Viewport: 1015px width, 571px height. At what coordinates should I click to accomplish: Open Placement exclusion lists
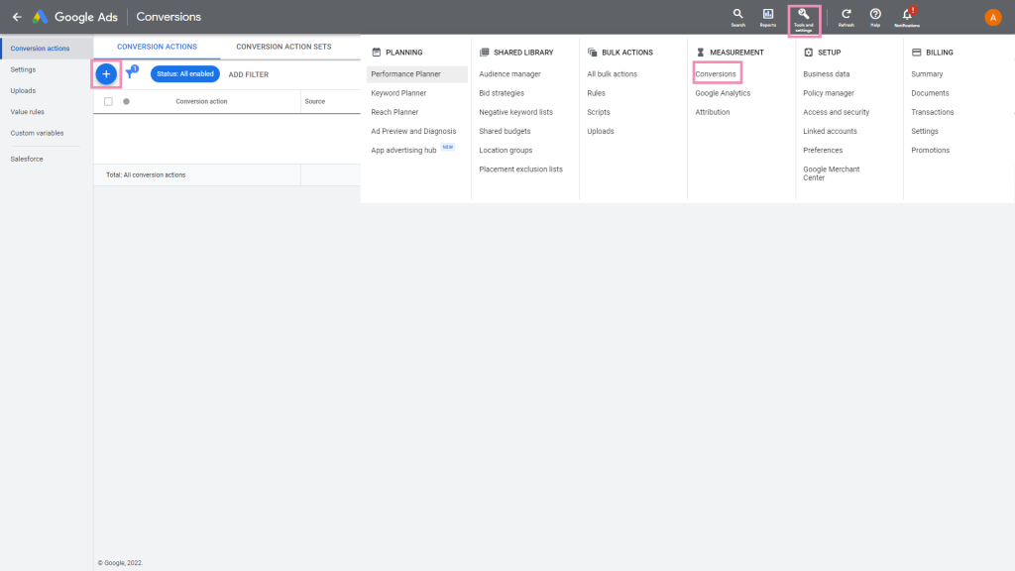[x=521, y=170]
